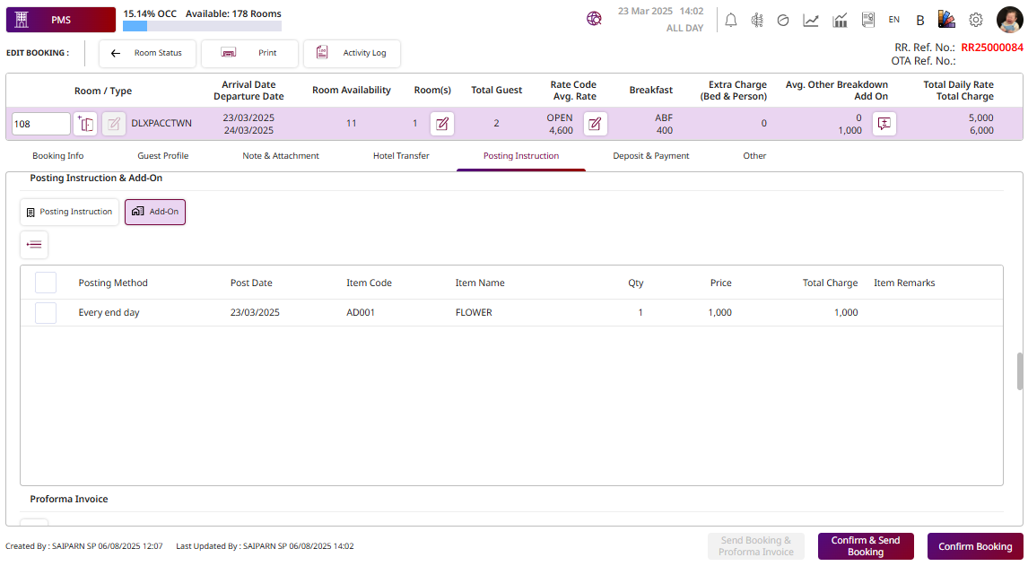Open the settings gear
Viewport: 1028px width, 566px height.
pyautogui.click(x=976, y=20)
